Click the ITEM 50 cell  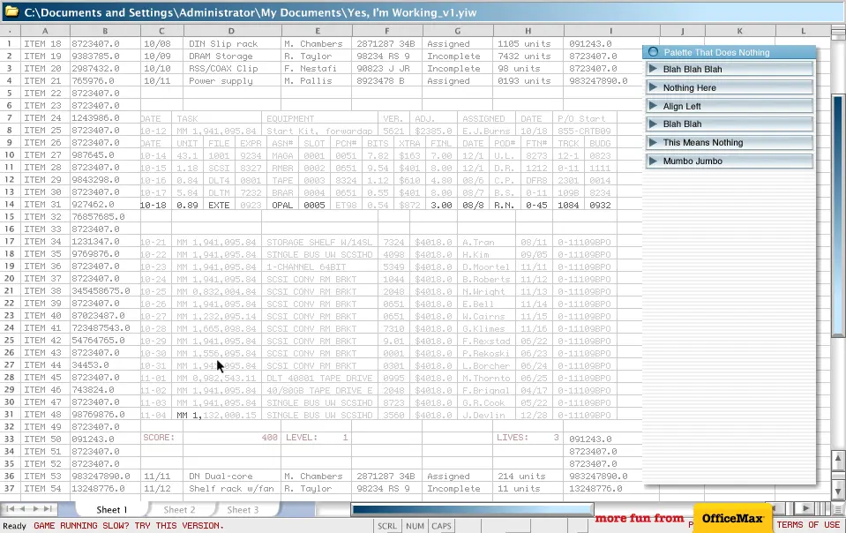[x=45, y=439]
